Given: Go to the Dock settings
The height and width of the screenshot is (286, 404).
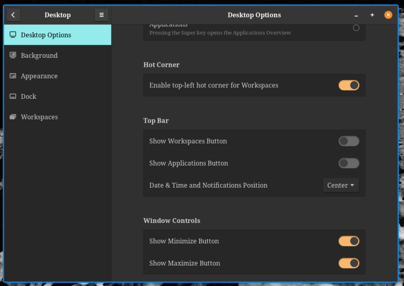Looking at the screenshot, I should click(58, 97).
